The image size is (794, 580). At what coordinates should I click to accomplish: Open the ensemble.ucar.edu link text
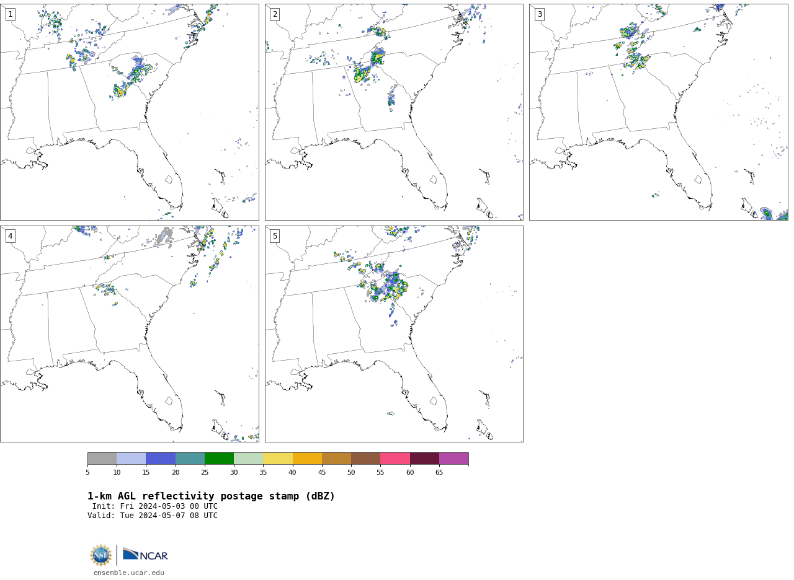click(129, 573)
